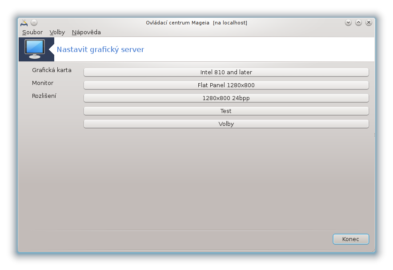Click the Konec button
The height and width of the screenshot is (270, 393).
[351, 239]
